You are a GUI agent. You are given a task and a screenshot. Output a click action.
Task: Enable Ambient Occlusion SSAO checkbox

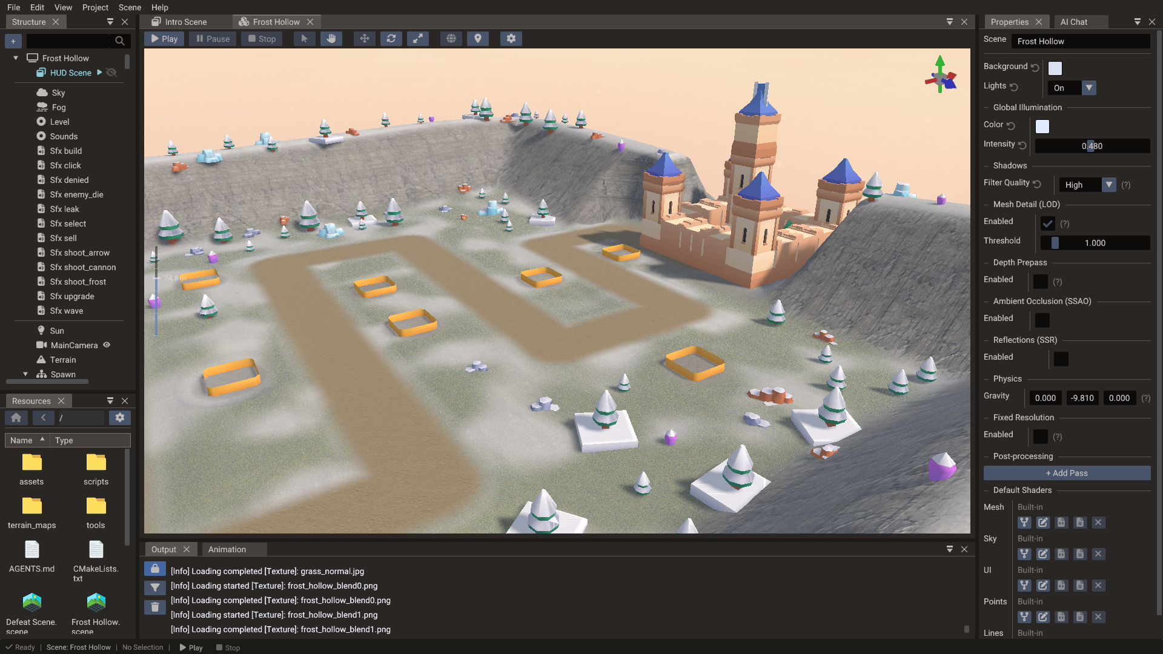(1042, 320)
